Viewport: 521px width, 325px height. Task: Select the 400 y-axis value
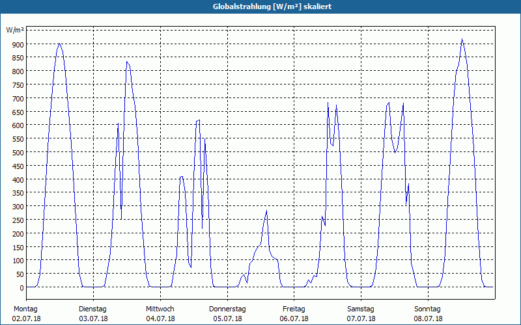click(x=18, y=180)
